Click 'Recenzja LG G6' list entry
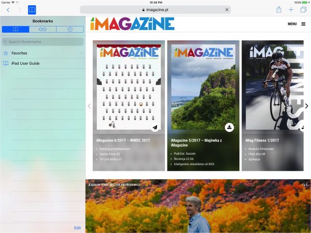Viewport: 311px width, 233px height. coord(183,159)
